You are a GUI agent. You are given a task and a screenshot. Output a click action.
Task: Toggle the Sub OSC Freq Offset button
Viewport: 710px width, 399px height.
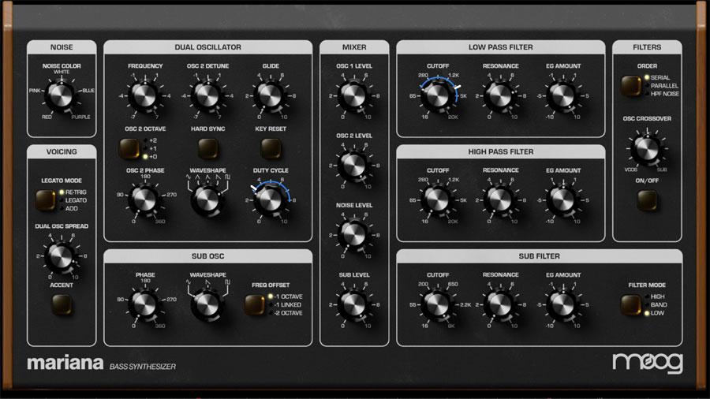tap(255, 305)
